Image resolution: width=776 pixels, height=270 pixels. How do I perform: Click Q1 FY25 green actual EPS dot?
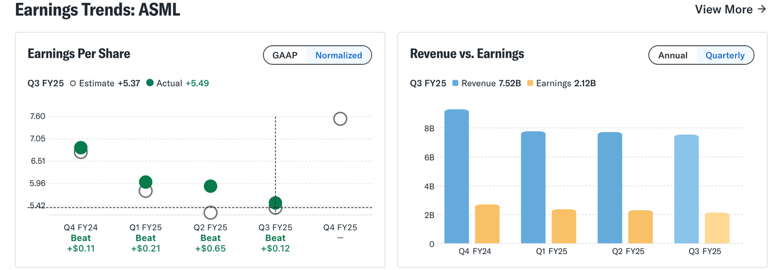pos(145,182)
